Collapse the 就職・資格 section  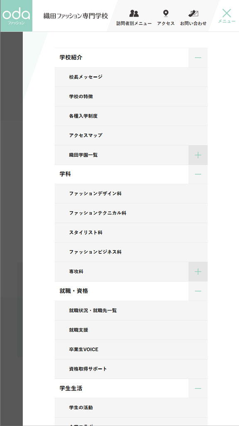[198, 291]
